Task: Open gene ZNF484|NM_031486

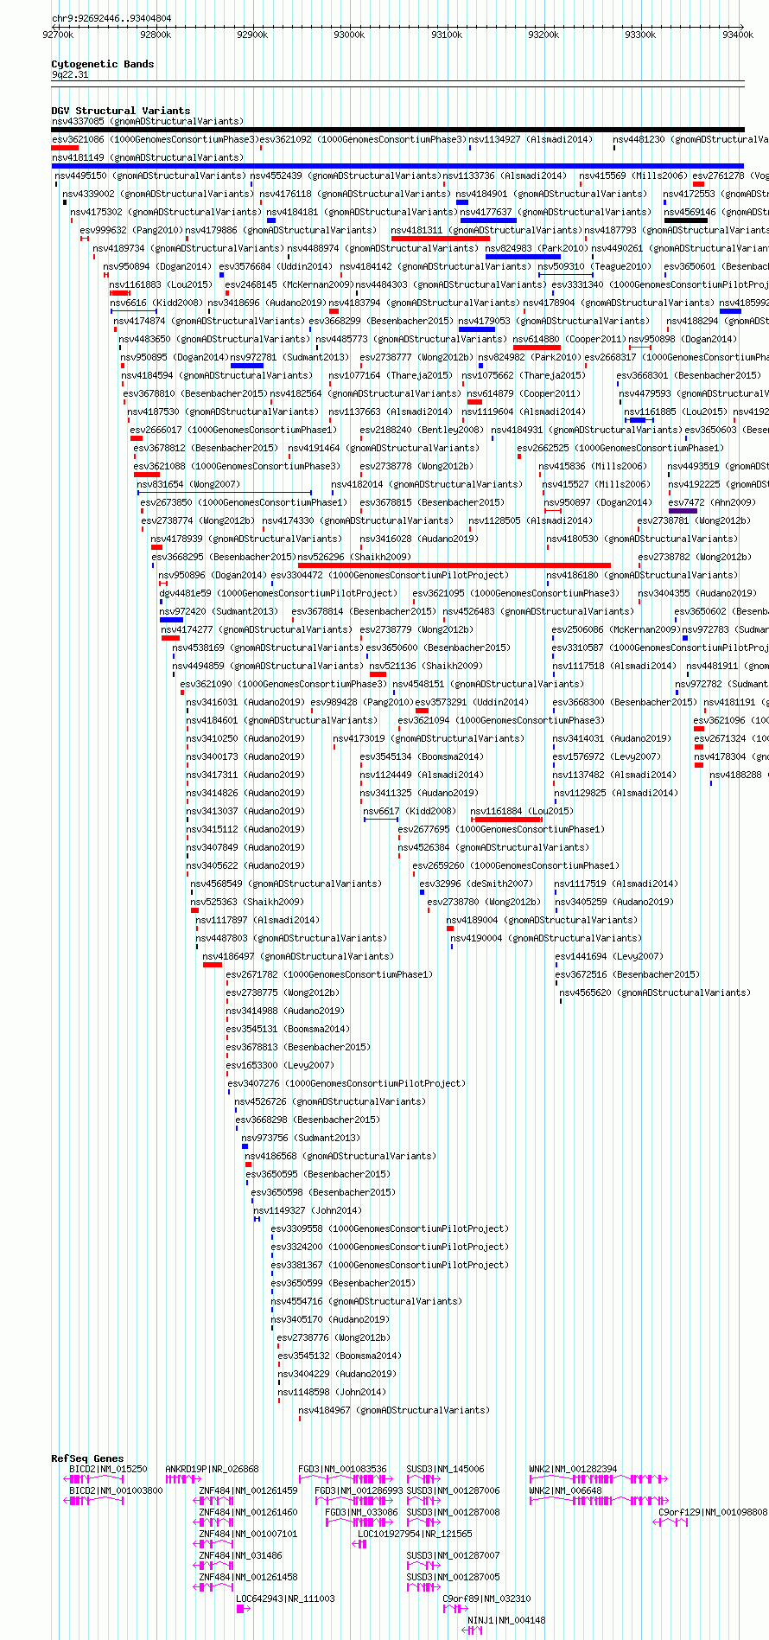Action: 240,1555
